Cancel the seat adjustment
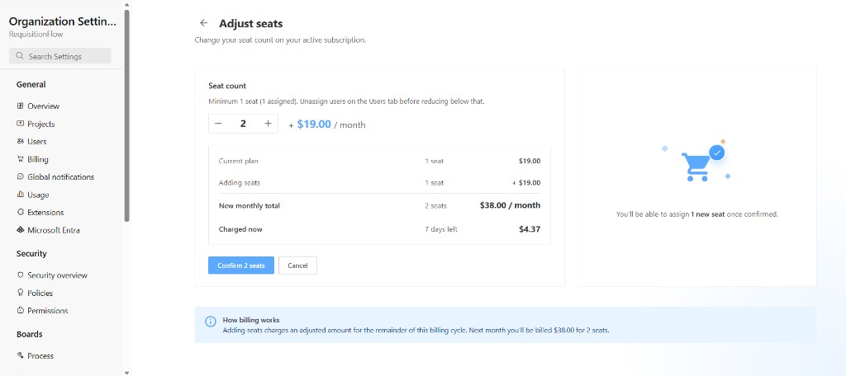This screenshot has width=846, height=376. coord(297,266)
